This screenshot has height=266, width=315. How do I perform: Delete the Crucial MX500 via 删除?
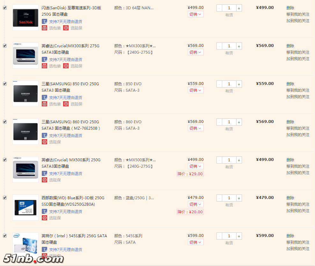tap(290, 160)
